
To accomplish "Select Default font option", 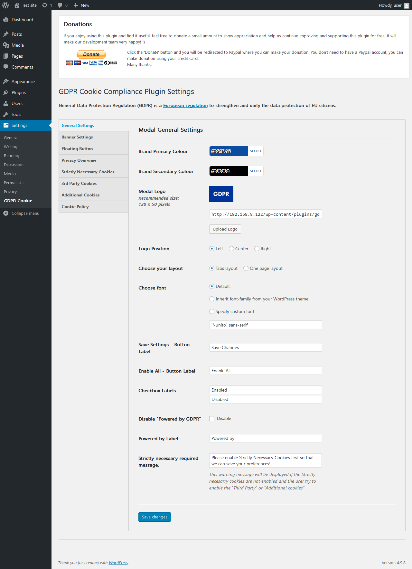I will pyautogui.click(x=212, y=286).
